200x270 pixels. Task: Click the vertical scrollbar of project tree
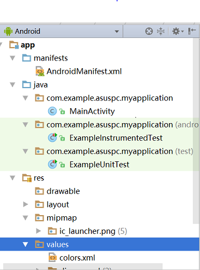[196, 131]
